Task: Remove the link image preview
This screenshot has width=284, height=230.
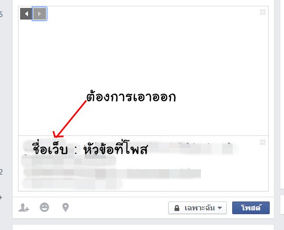Action: [263, 12]
